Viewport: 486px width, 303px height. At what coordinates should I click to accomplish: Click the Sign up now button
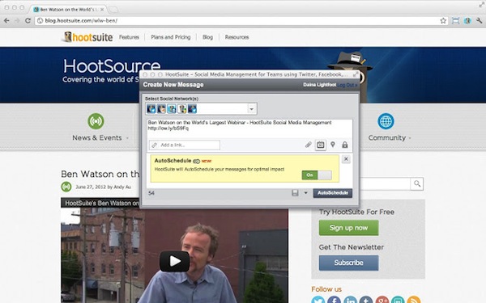[348, 228]
